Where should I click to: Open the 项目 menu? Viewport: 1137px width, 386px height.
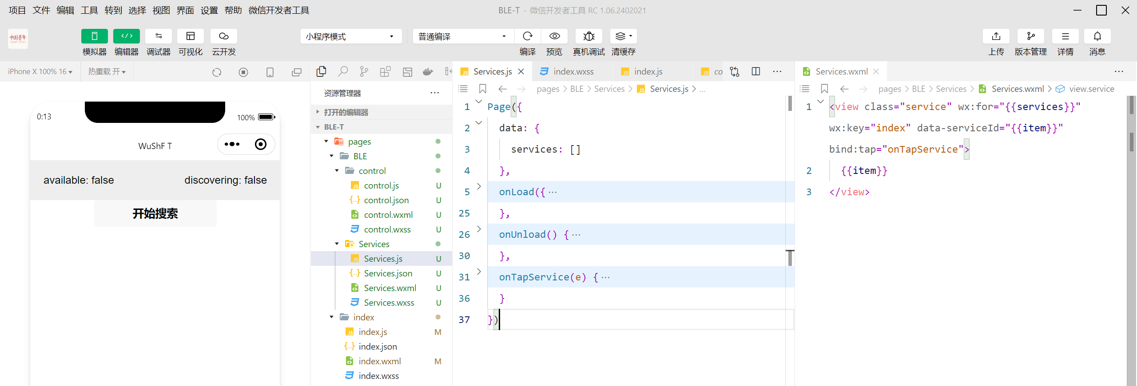[17, 10]
